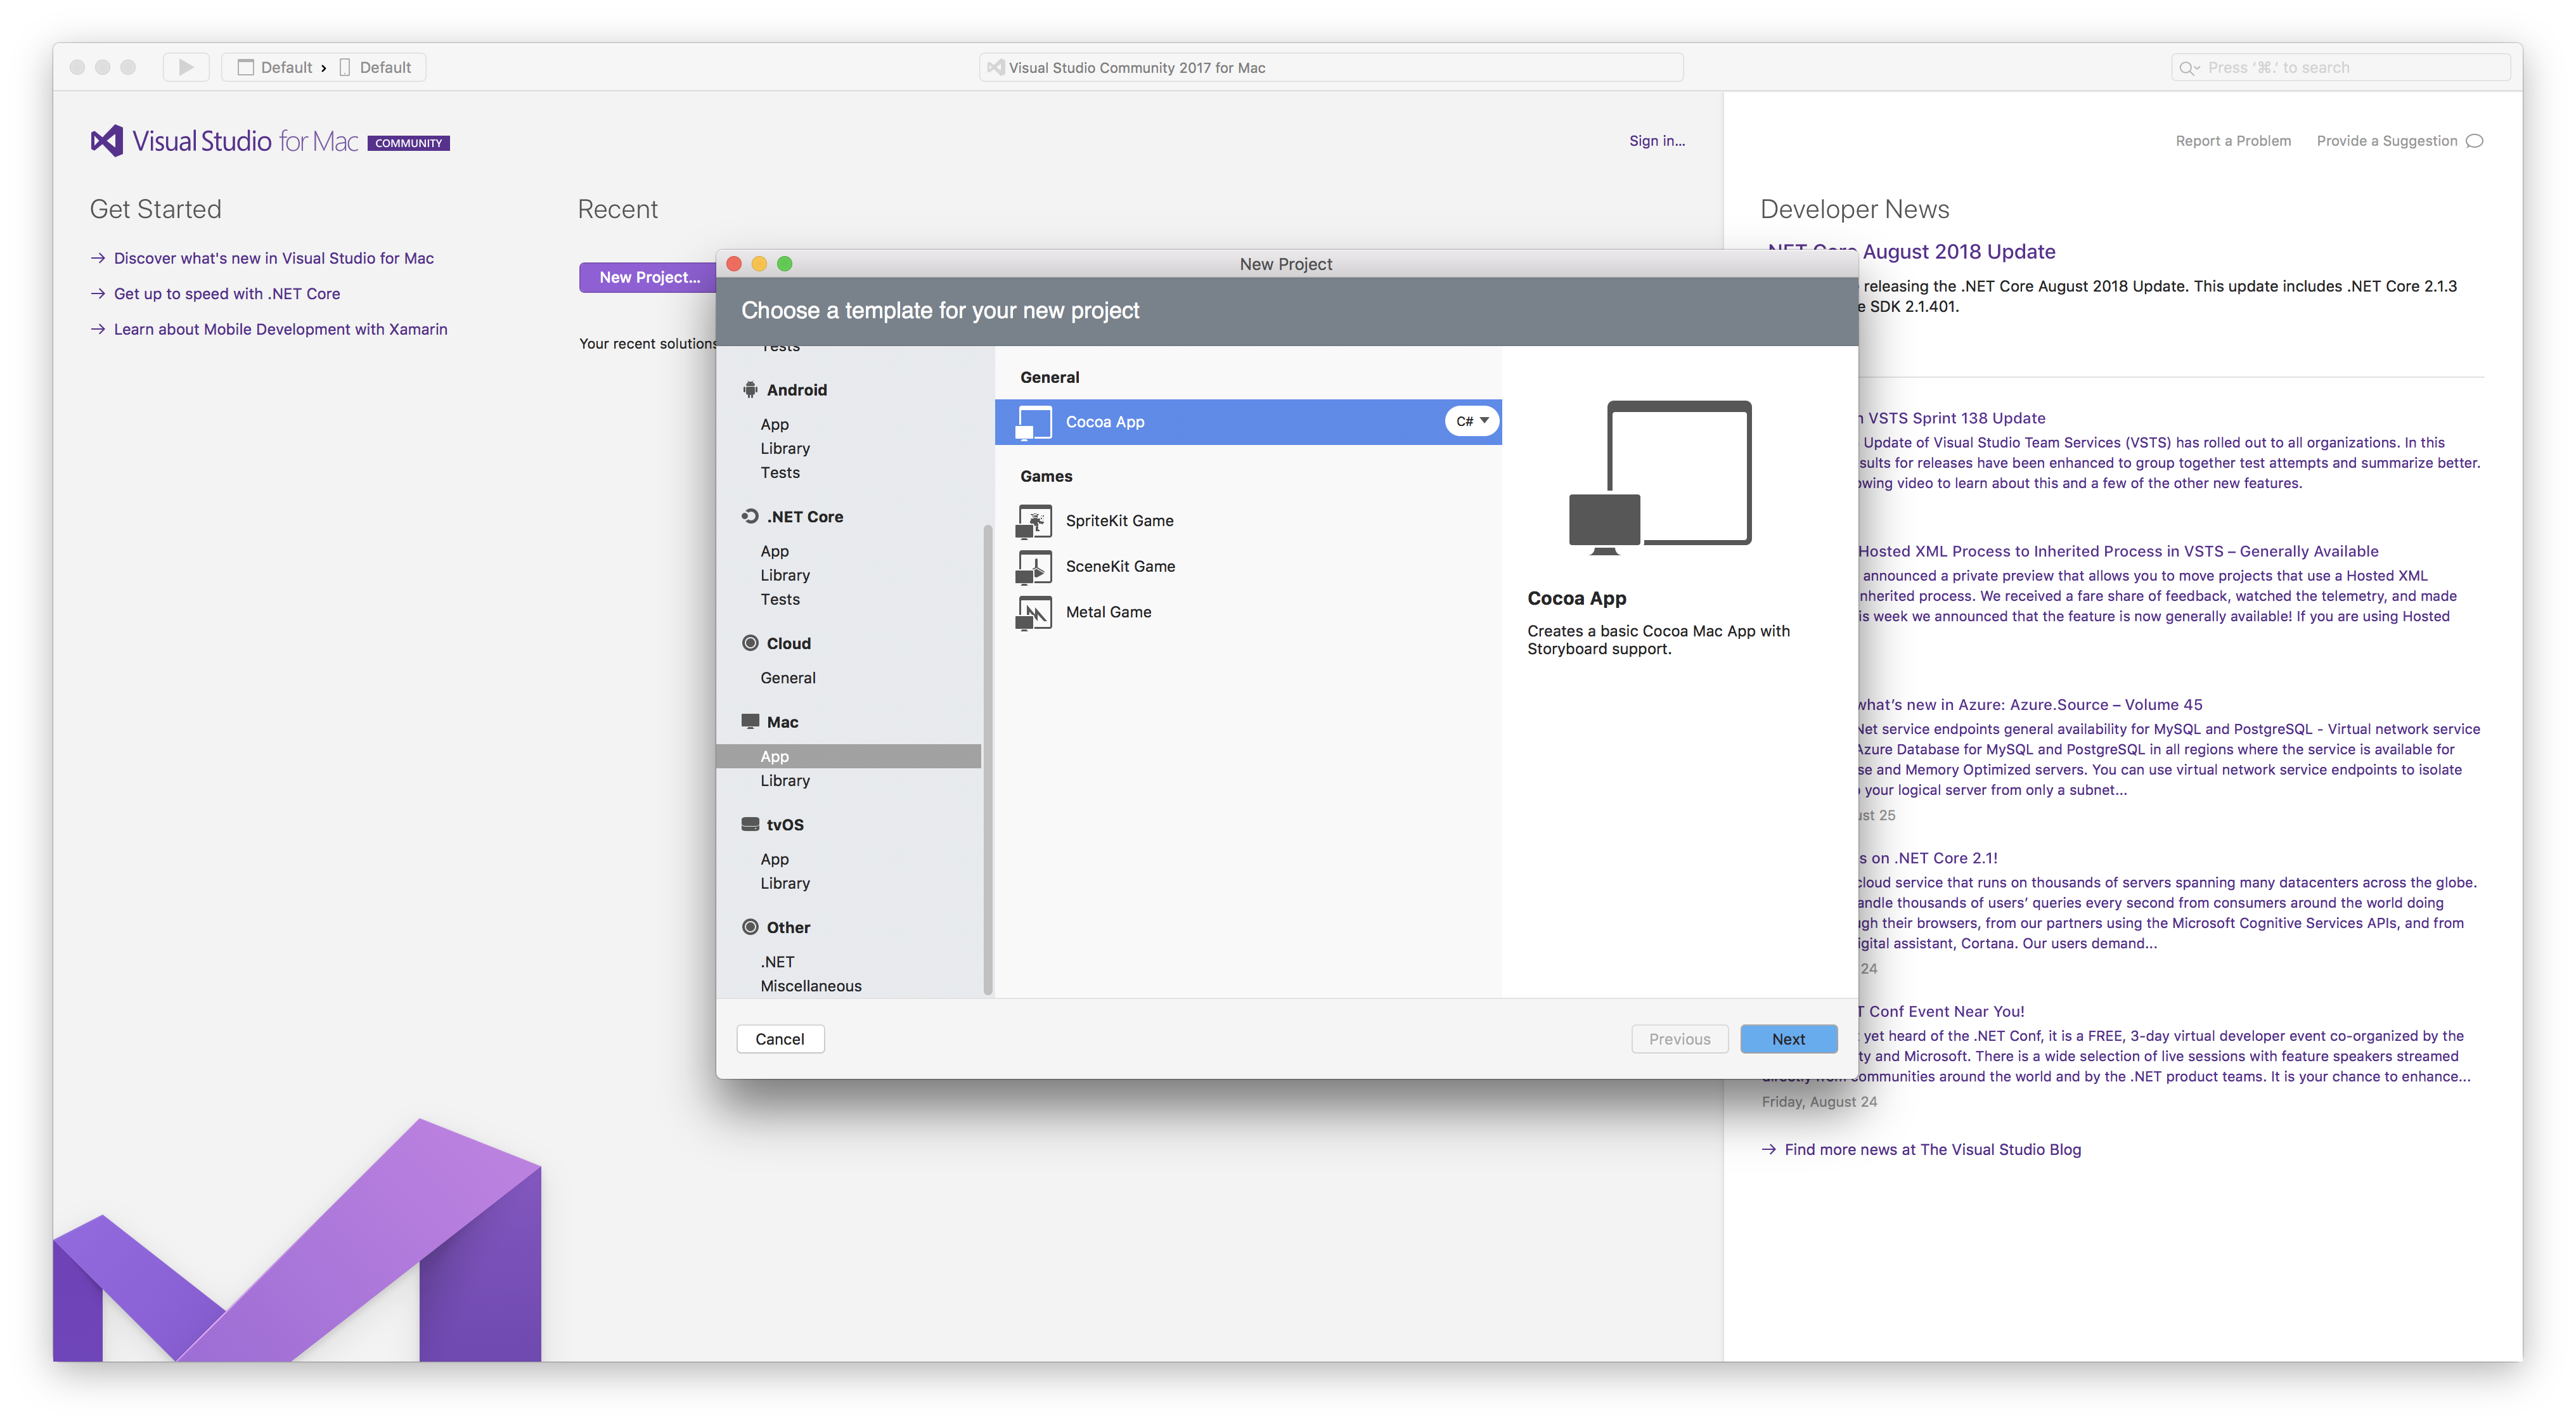Click the Cloud category icon
2576x1425 pixels.
[x=750, y=643]
